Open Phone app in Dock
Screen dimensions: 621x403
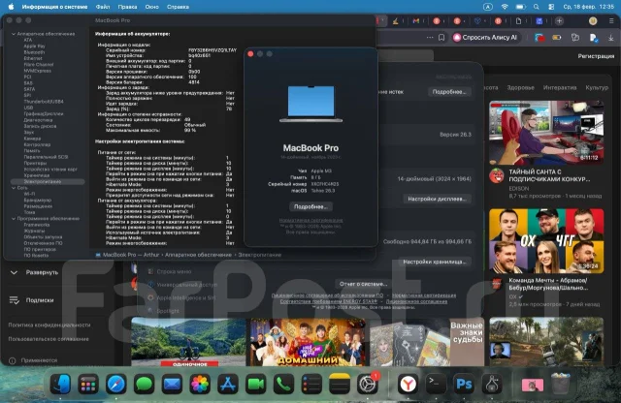(x=283, y=384)
